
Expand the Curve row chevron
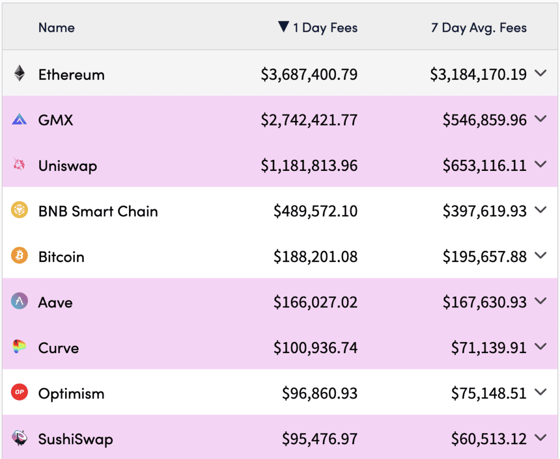541,347
